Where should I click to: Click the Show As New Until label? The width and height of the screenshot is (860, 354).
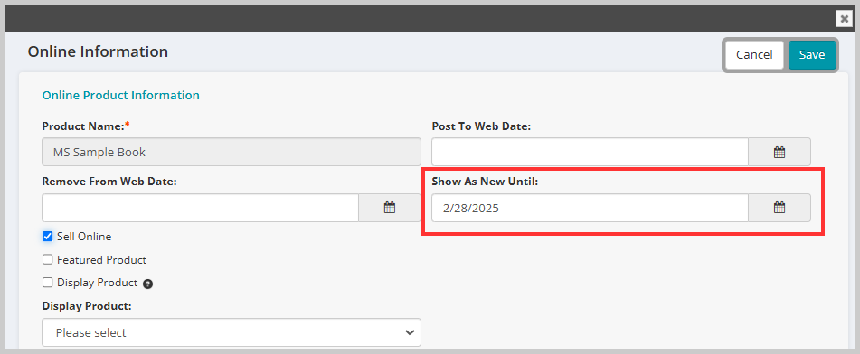coord(485,182)
